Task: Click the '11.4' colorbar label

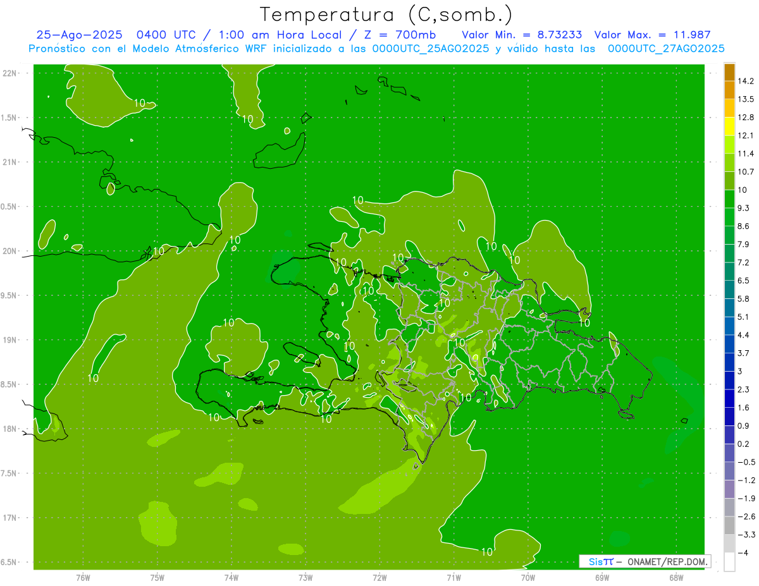Action: (x=746, y=154)
